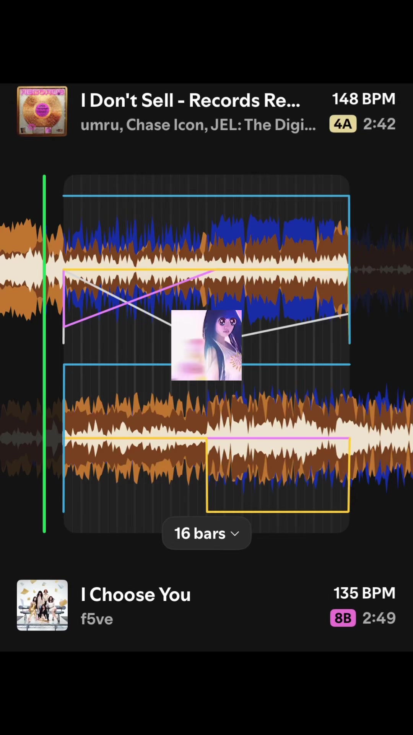Tap the '2:49' track duration

(x=379, y=618)
